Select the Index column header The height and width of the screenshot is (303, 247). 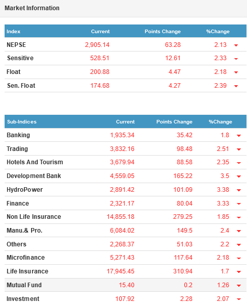coord(13,31)
